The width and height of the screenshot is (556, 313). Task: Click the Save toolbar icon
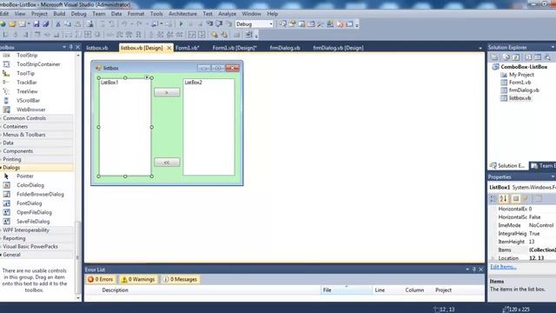[36, 24]
